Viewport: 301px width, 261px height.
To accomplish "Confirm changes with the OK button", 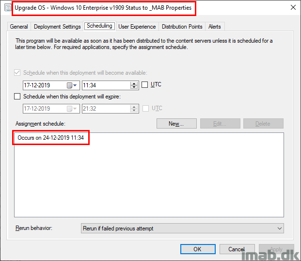I will coord(198,249).
